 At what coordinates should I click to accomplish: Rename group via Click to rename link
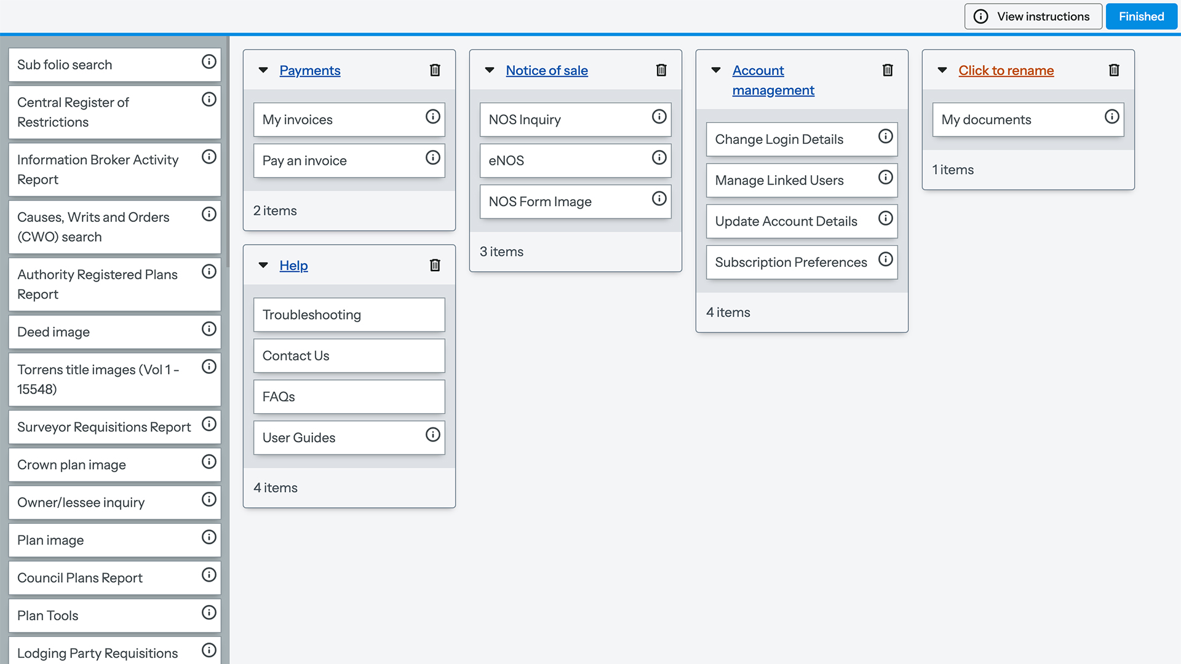pos(1006,71)
